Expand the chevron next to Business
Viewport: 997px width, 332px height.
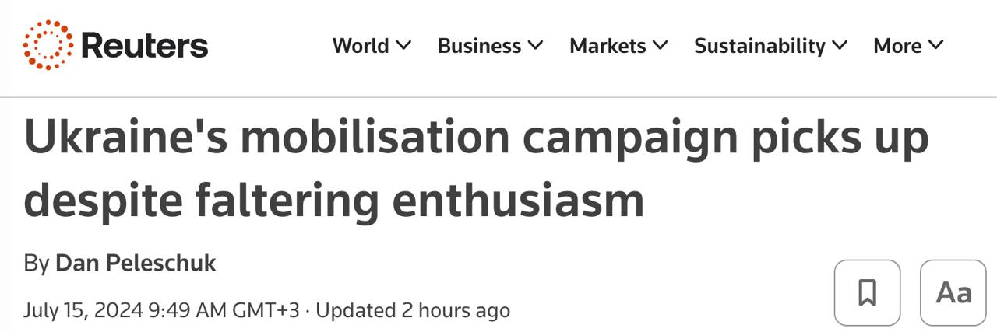click(536, 46)
